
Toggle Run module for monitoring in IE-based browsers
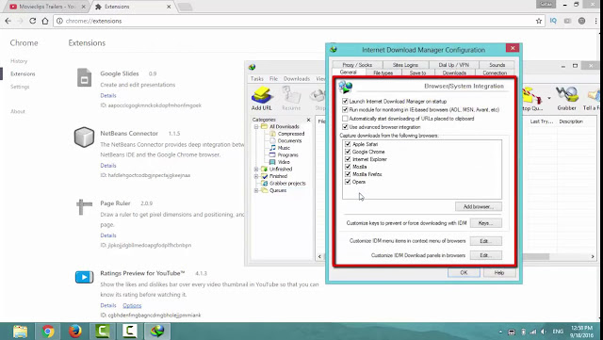(345, 109)
